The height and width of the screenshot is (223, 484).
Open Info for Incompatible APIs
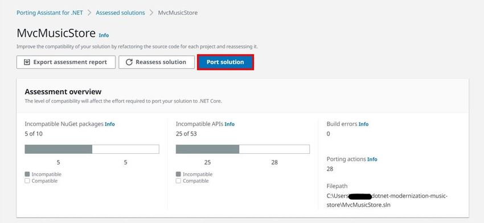tap(229, 124)
